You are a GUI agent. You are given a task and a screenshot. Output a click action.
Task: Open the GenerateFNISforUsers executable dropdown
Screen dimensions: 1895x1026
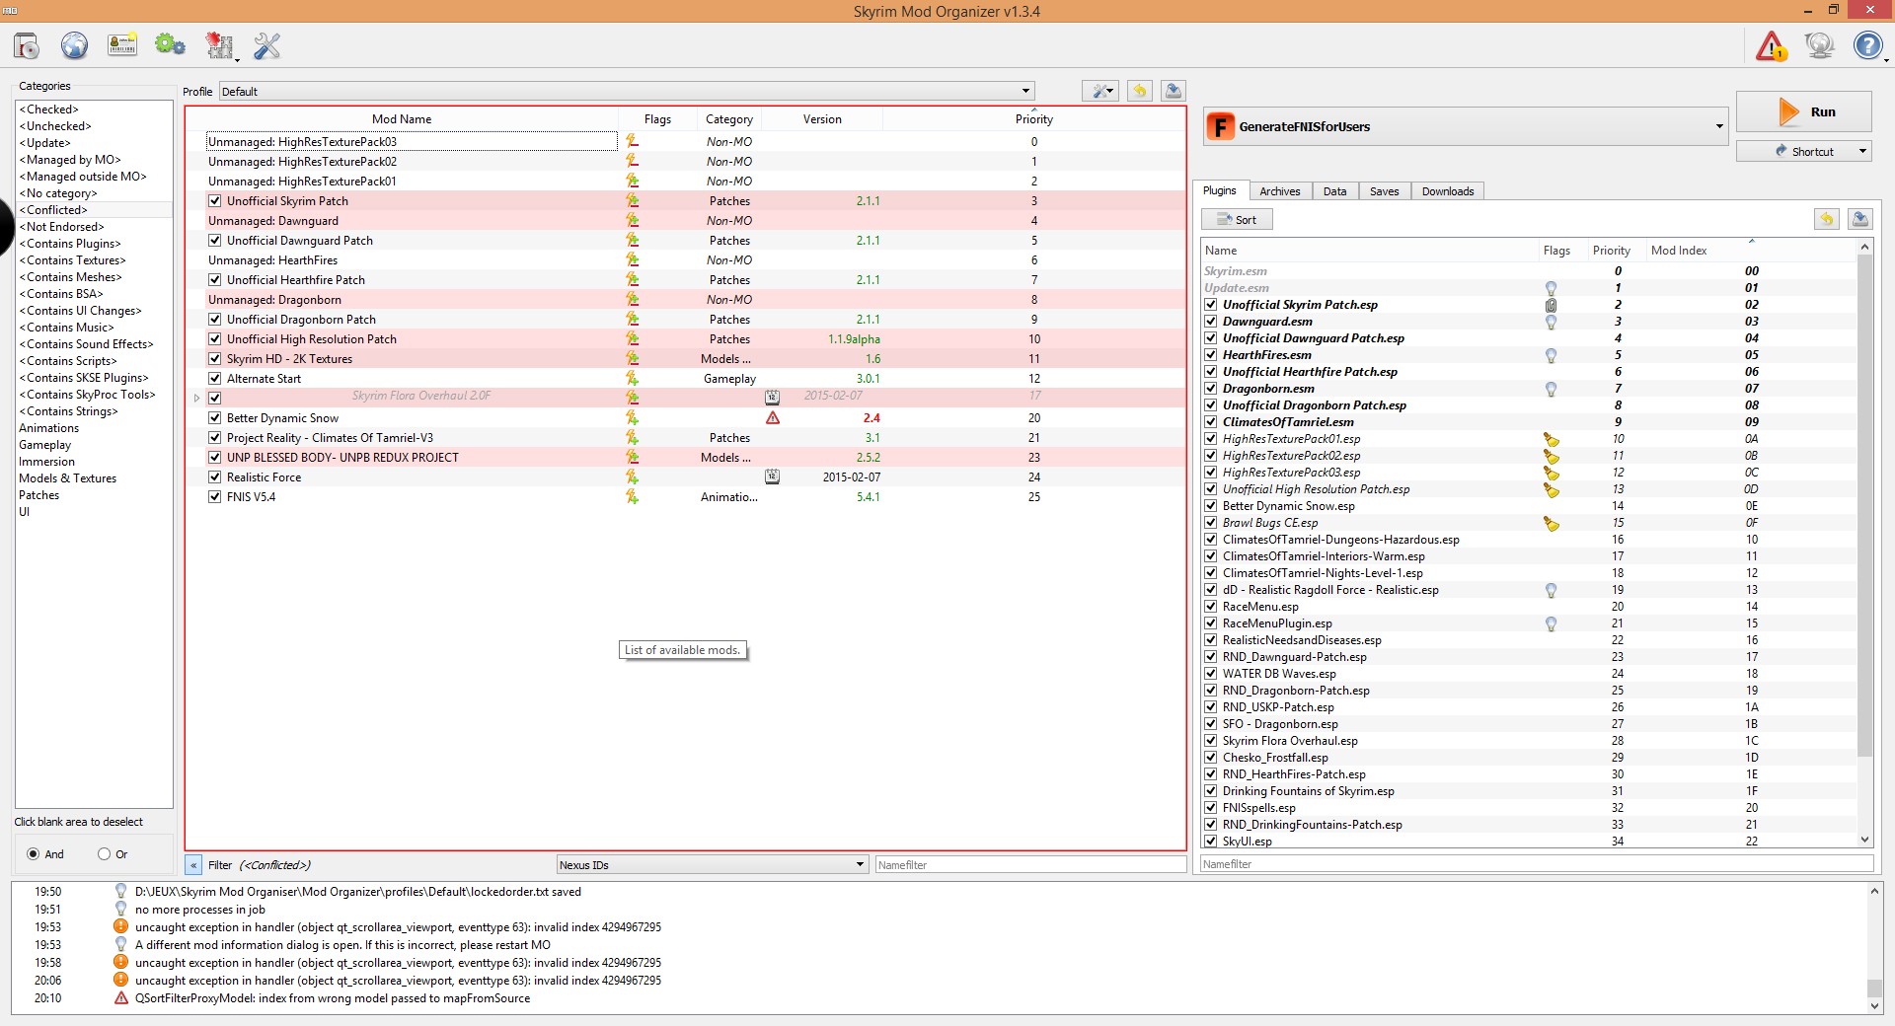pos(1466,126)
